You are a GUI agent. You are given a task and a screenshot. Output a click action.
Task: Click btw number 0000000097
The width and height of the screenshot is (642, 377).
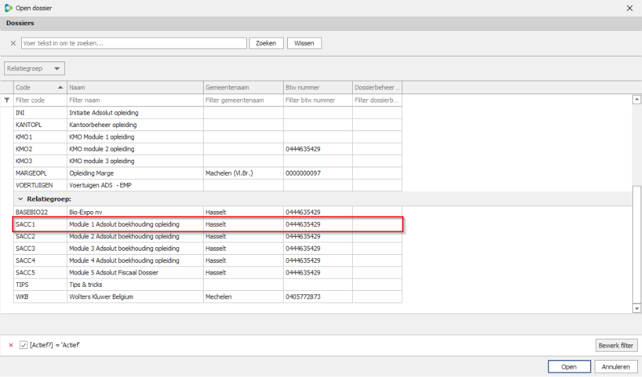pos(303,173)
